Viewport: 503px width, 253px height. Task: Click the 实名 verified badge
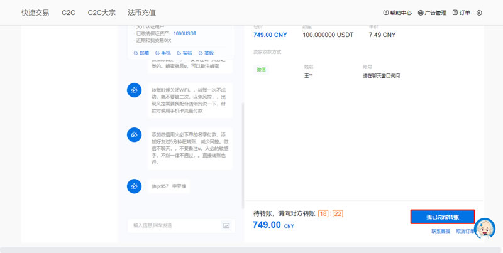184,53
